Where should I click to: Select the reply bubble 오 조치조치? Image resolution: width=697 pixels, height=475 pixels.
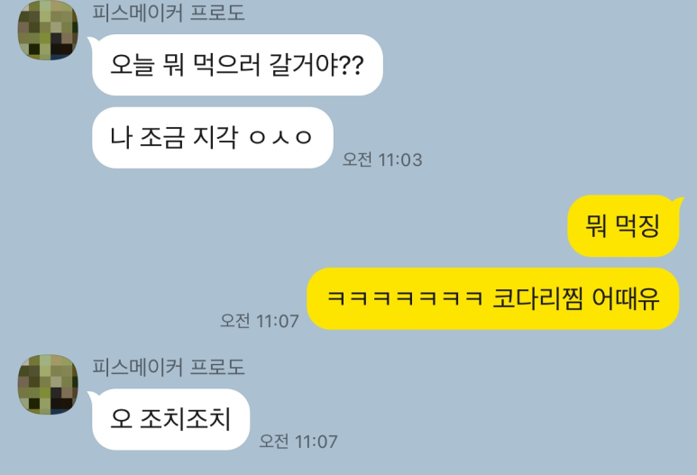pos(170,419)
